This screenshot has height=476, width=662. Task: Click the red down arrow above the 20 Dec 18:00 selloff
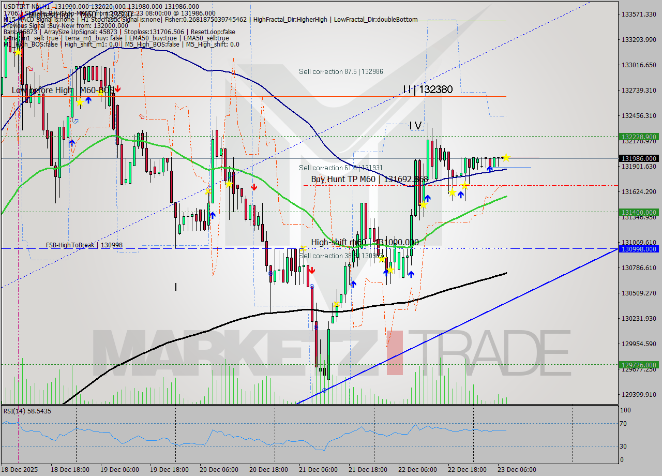254,187
